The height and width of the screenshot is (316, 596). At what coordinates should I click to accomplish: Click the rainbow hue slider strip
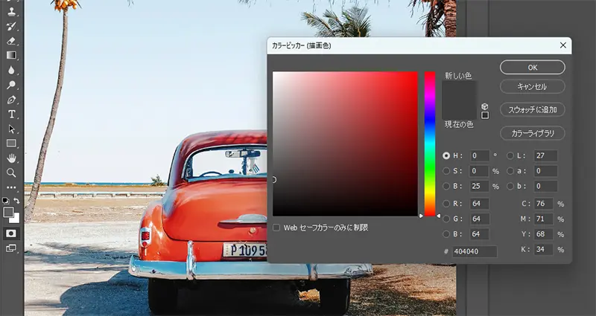point(430,144)
